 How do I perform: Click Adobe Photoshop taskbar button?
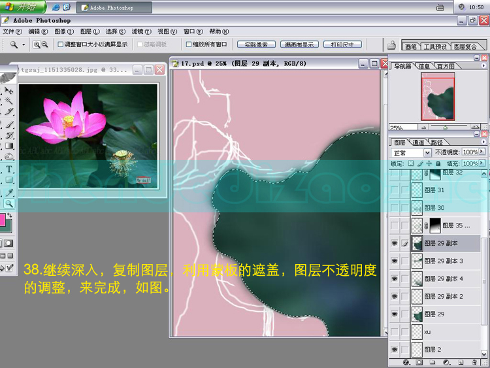(x=114, y=7)
